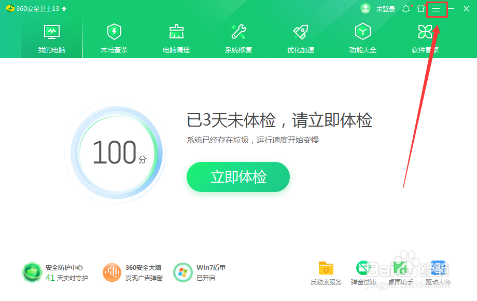The height and width of the screenshot is (301, 477).
Task: Open the Win7盾甲 icon
Action: coord(183,272)
